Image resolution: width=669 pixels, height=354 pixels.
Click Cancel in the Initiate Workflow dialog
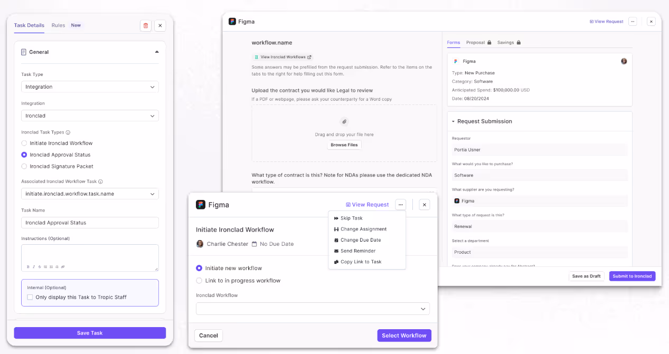click(x=209, y=336)
